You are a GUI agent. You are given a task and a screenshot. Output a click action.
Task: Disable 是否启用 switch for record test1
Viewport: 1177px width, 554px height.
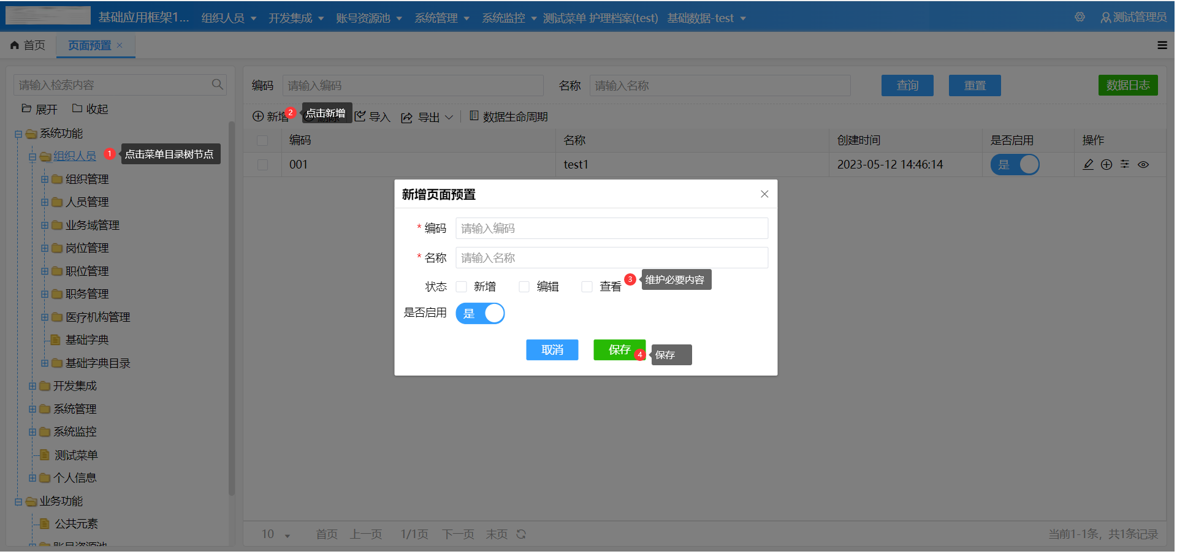[x=1015, y=164]
